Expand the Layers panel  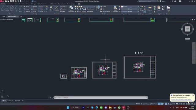pyautogui.click(x=82, y=14)
